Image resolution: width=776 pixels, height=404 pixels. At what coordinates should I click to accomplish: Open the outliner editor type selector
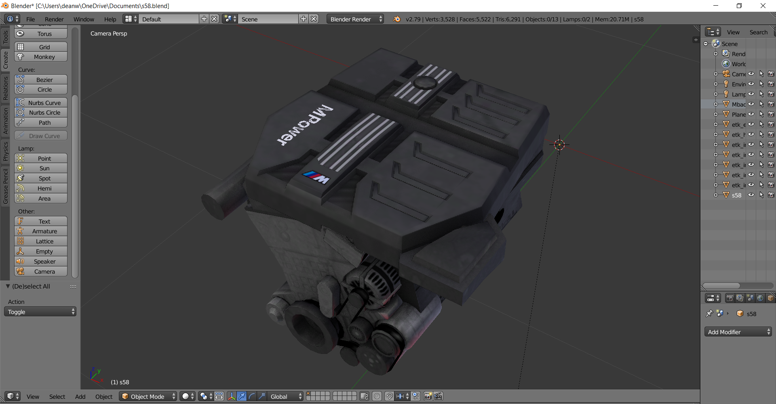[x=713, y=32]
